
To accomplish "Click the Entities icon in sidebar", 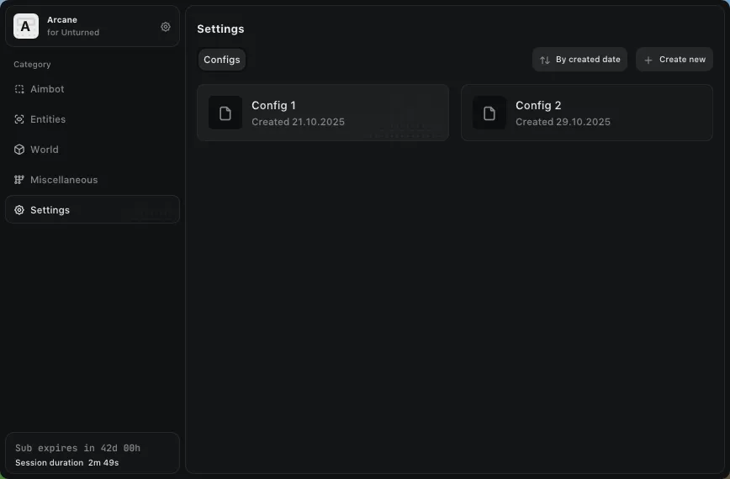I will click(x=19, y=119).
